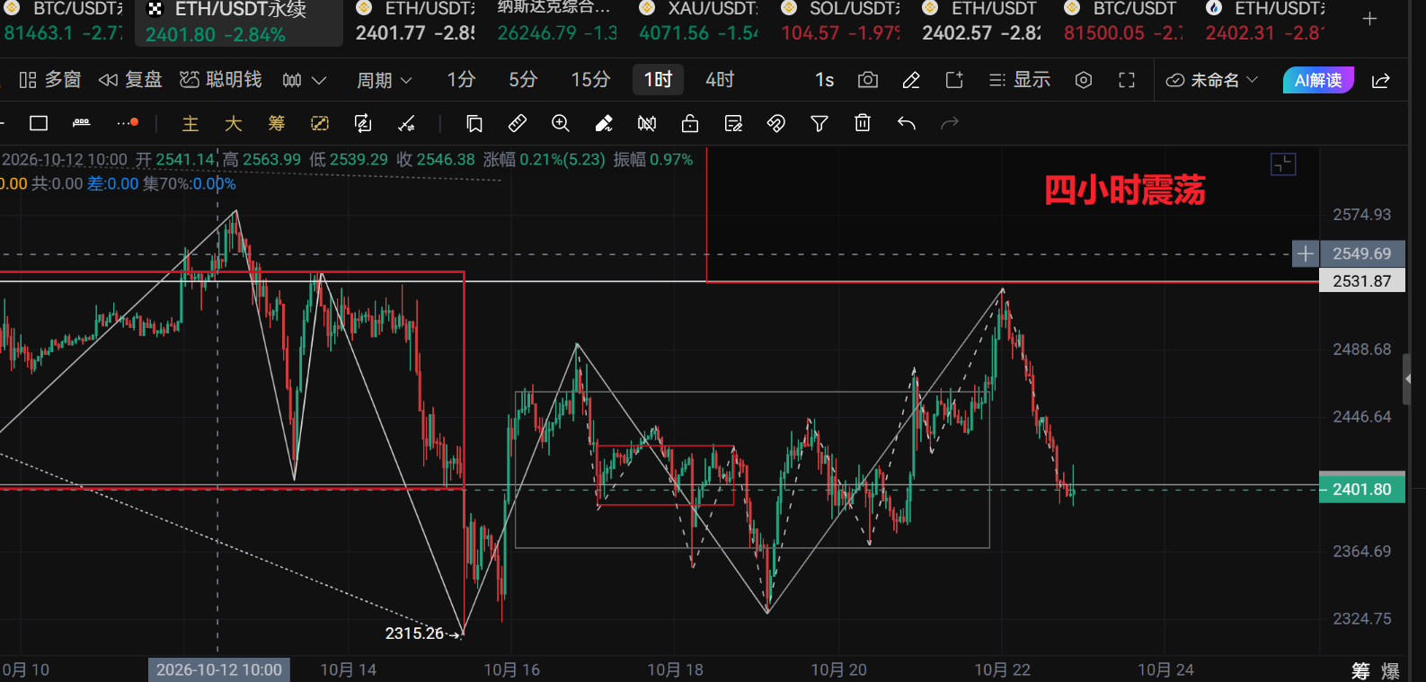Switch to the 1分 timeframe

tap(461, 80)
